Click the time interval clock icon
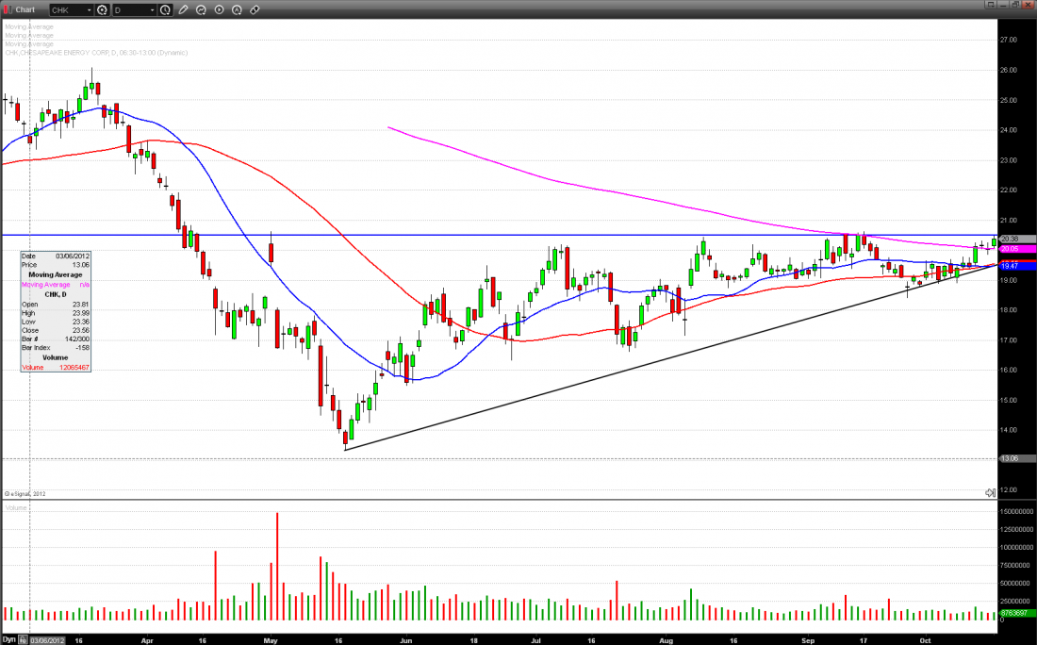This screenshot has height=645, width=1037. (x=166, y=9)
